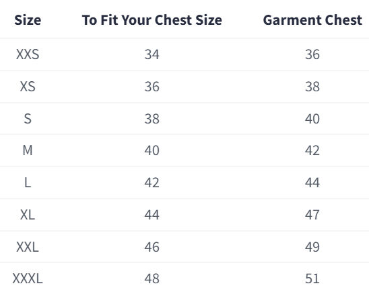
Task: Select the XL size row label
Action: [28, 215]
